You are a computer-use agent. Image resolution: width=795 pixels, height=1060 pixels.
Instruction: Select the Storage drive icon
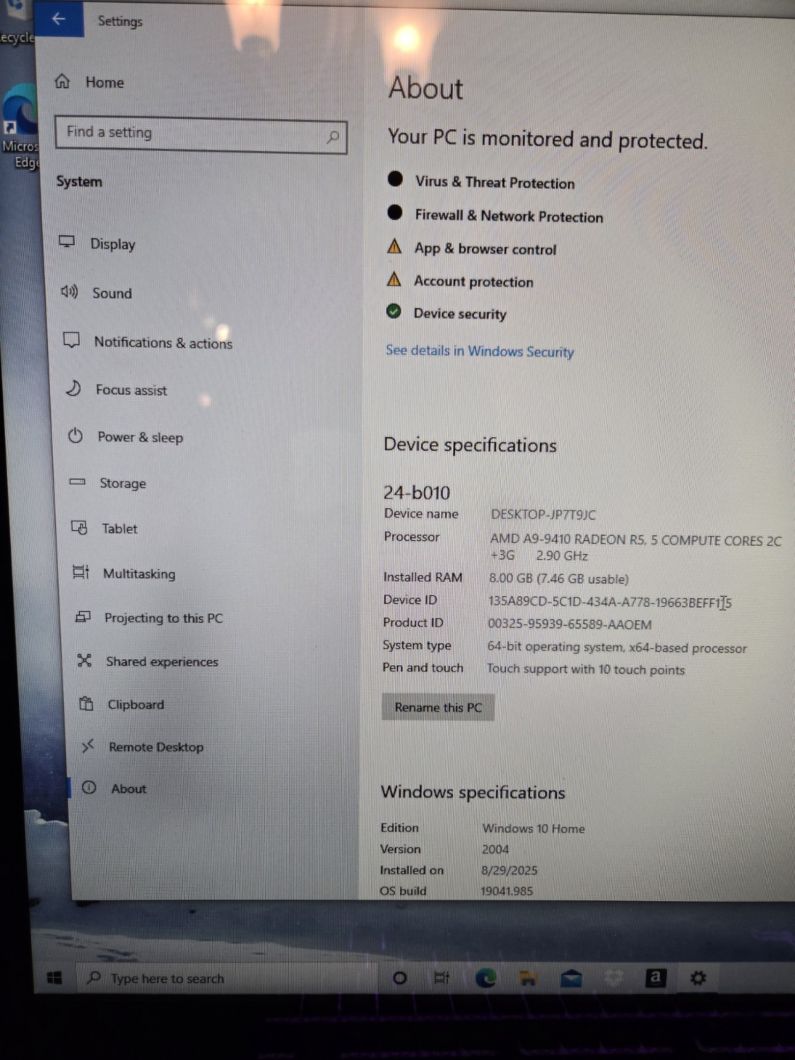(78, 482)
